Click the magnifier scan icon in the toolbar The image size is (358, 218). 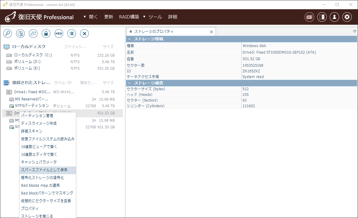click(x=7, y=33)
